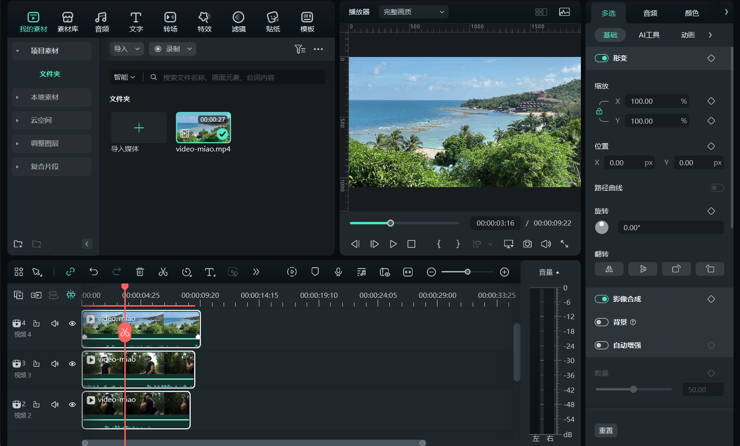Switch to the 音频 properties tab
740x446 pixels.
(650, 13)
